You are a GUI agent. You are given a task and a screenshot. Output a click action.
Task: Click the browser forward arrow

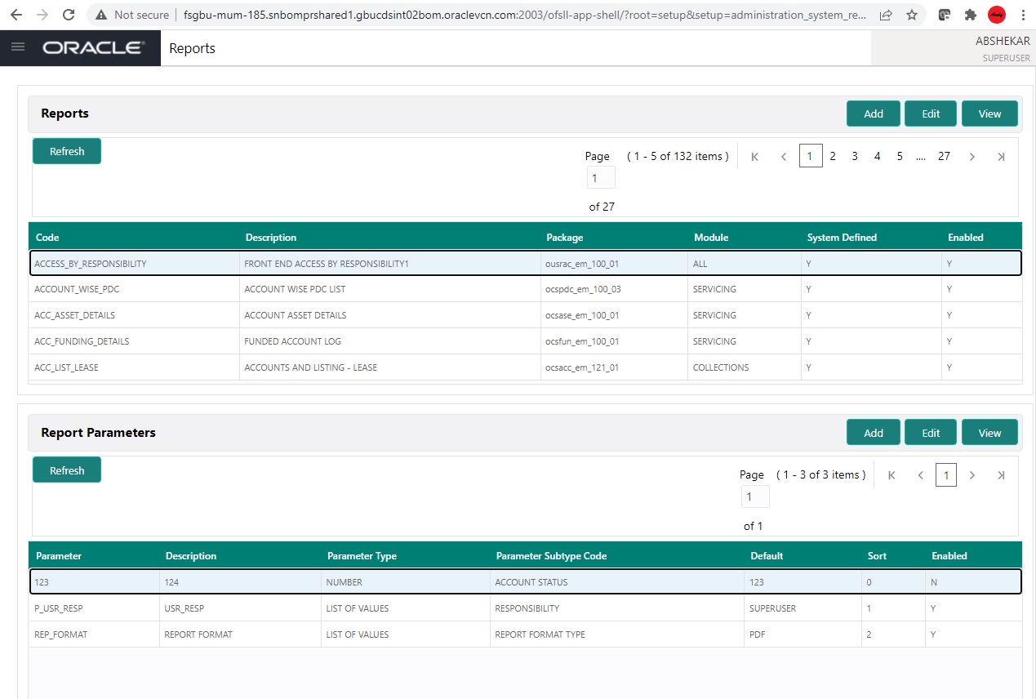click(43, 15)
